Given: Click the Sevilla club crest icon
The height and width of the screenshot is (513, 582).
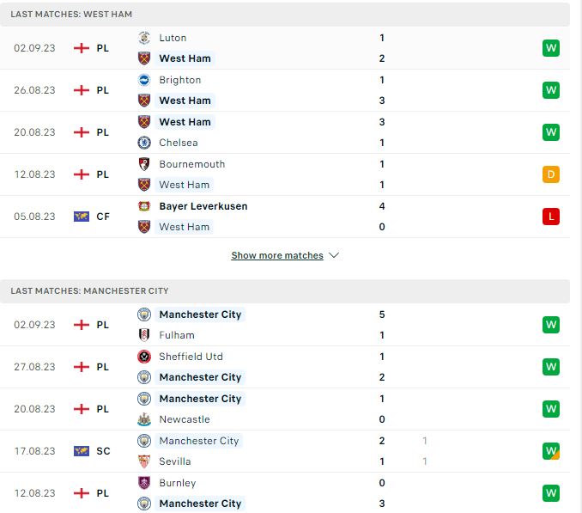Looking at the screenshot, I should click(144, 461).
